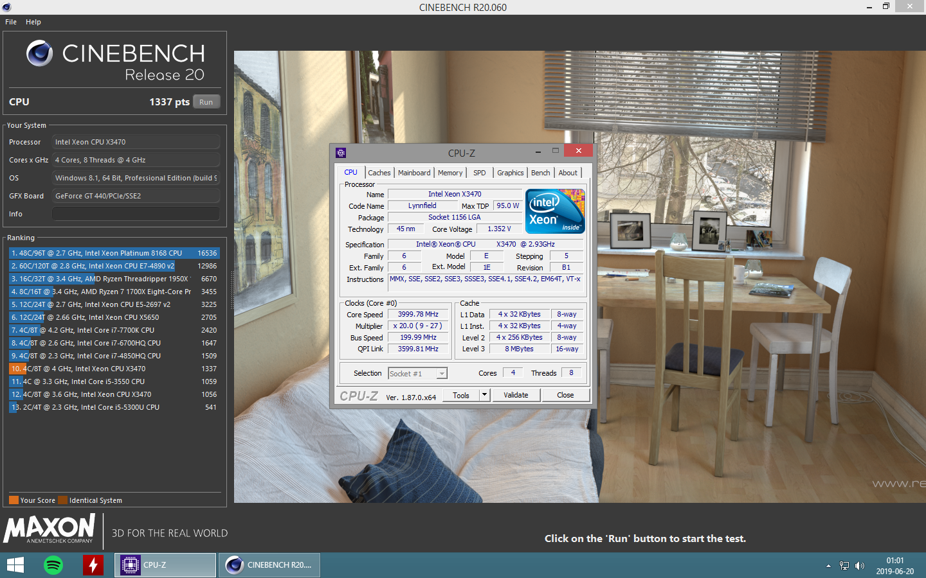
Task: Open Socket #1 selection dropdown
Action: pos(417,374)
